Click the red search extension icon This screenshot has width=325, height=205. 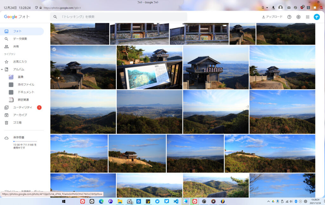[x=321, y=8]
